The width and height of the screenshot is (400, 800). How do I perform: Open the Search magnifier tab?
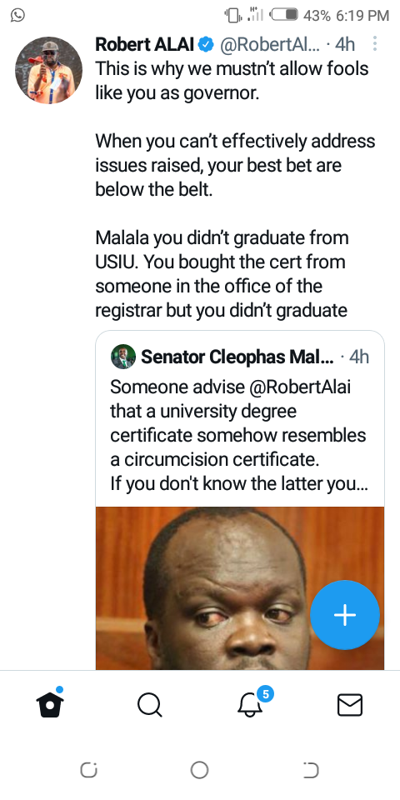point(150,705)
